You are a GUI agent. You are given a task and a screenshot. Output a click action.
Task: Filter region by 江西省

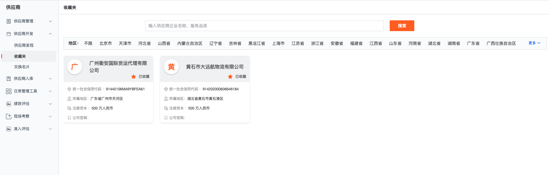tap(376, 43)
